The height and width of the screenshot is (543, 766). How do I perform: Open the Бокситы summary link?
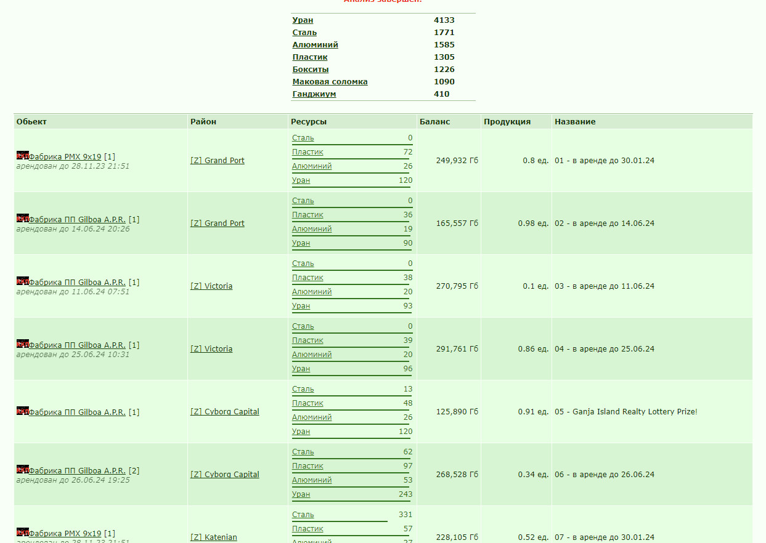pyautogui.click(x=311, y=70)
